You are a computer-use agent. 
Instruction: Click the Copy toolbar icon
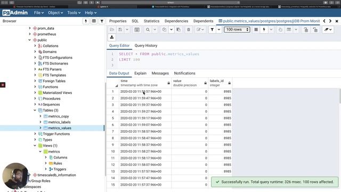[164, 30]
